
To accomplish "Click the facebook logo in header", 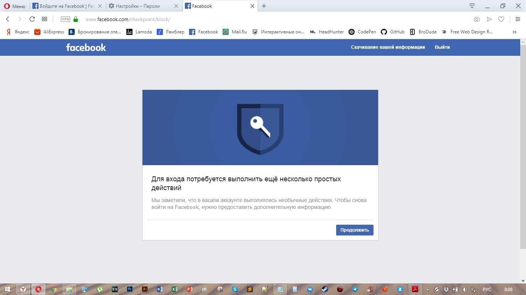I will tap(86, 47).
